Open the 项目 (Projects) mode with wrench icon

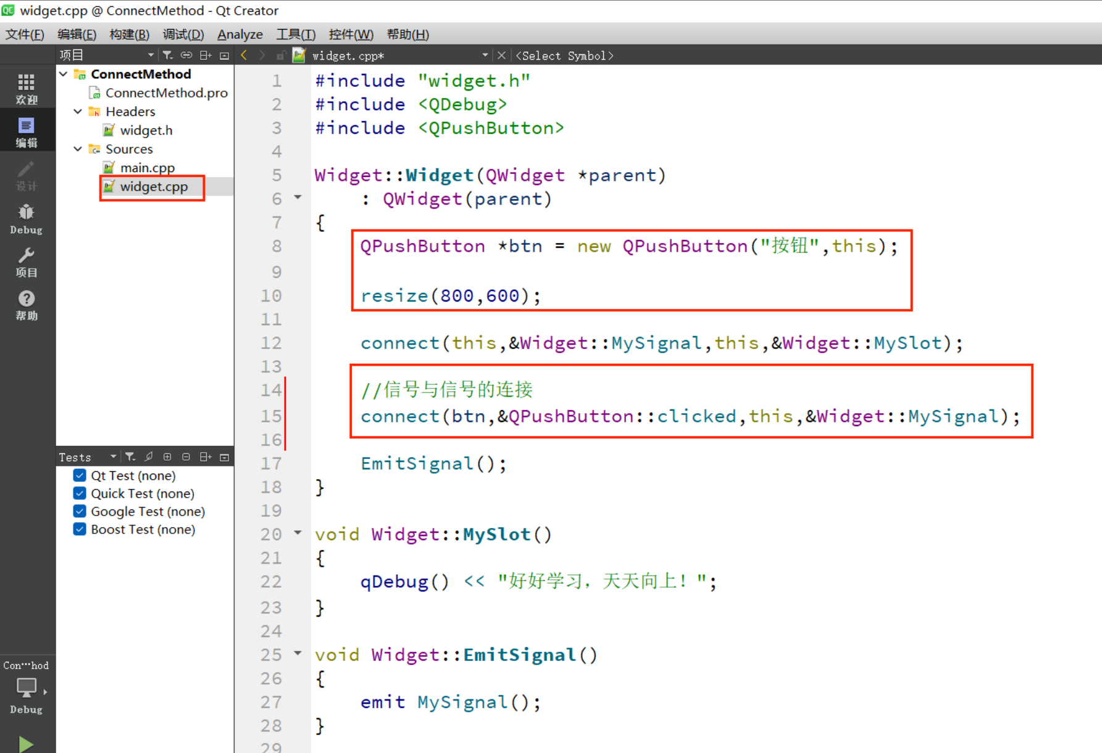click(x=27, y=262)
